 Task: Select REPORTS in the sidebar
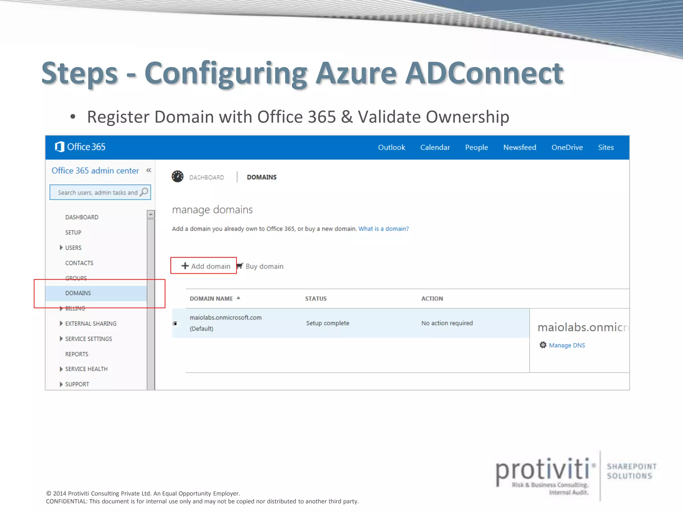[x=77, y=354]
